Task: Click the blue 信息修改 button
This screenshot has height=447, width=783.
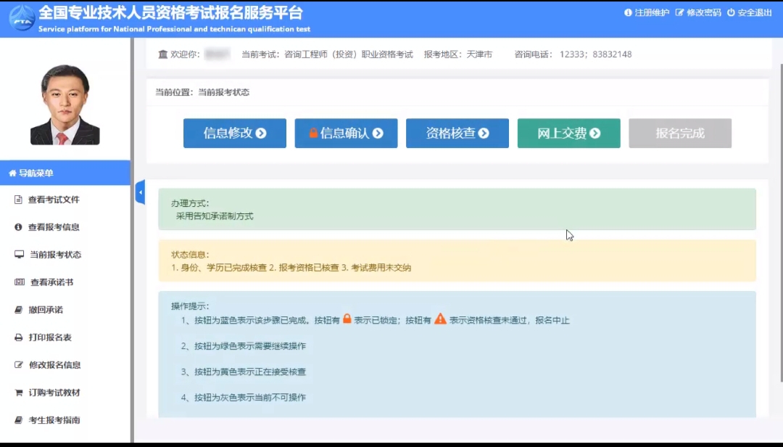Action: click(234, 134)
